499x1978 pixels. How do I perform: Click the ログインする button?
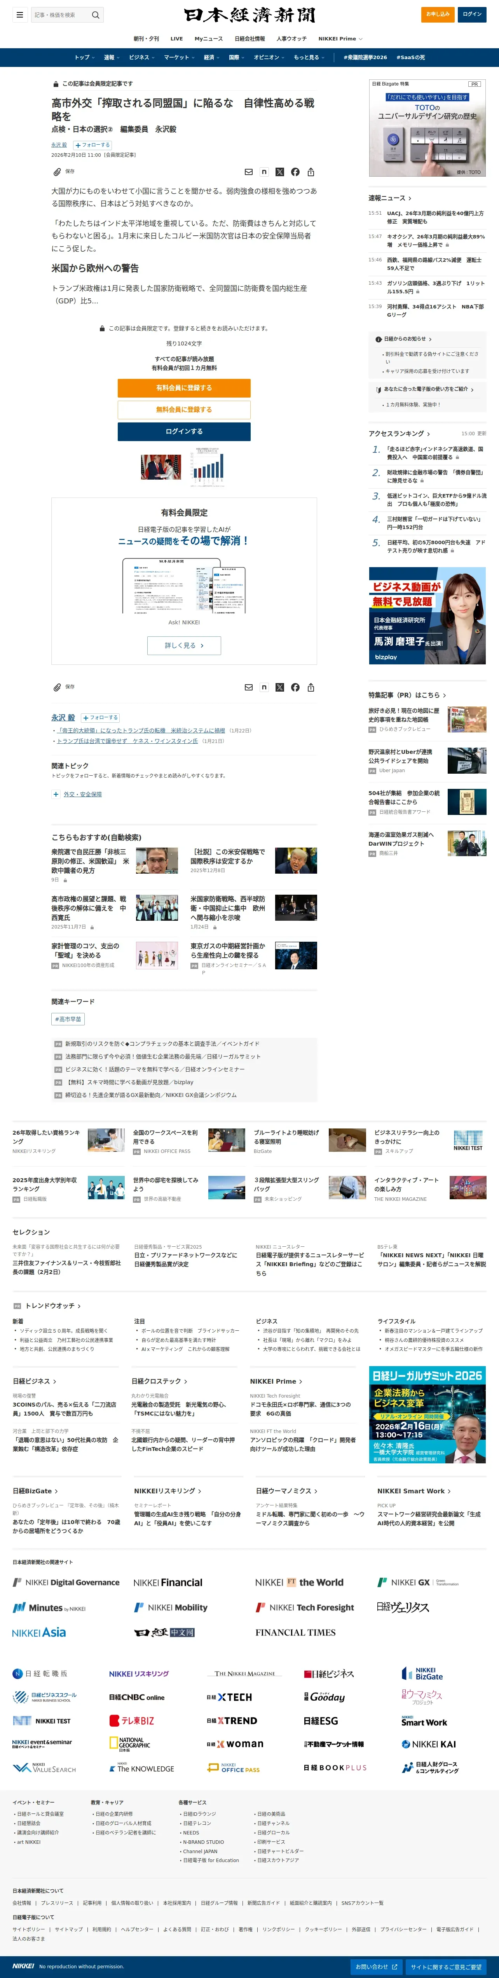(184, 431)
